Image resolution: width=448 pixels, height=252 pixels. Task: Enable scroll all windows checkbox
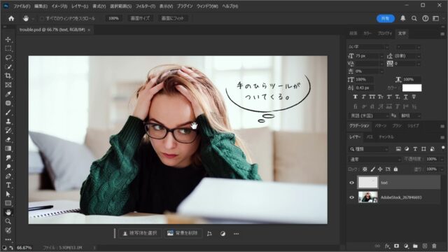[x=42, y=18]
